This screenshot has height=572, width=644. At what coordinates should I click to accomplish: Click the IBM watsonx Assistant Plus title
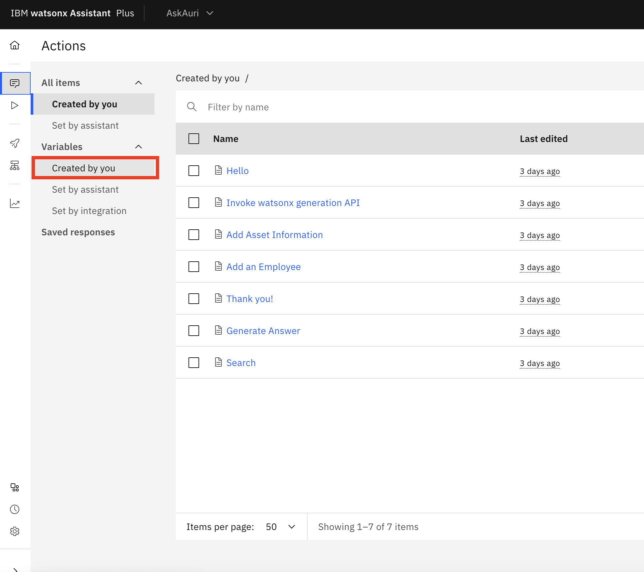(x=72, y=13)
